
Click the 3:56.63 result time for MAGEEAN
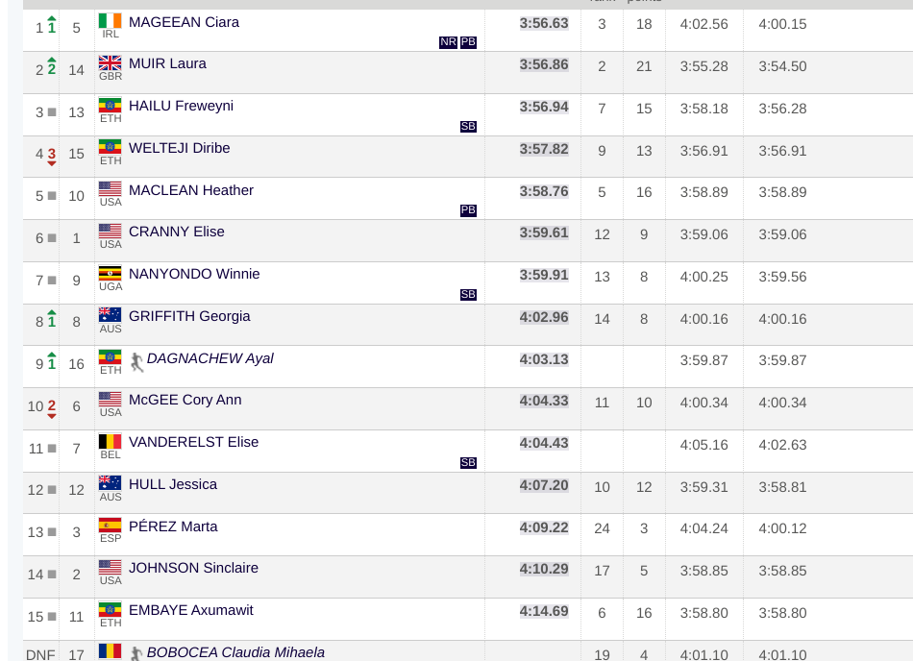pyautogui.click(x=544, y=22)
